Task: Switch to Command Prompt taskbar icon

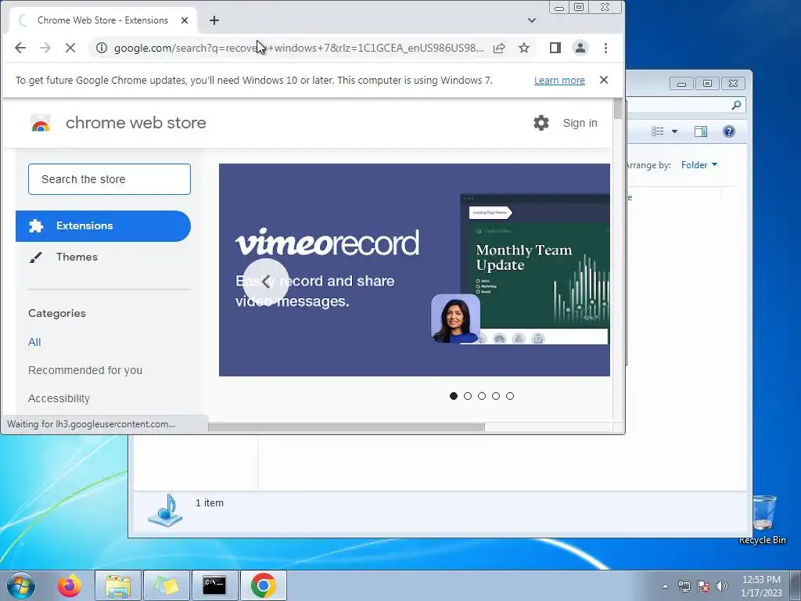Action: click(x=214, y=585)
